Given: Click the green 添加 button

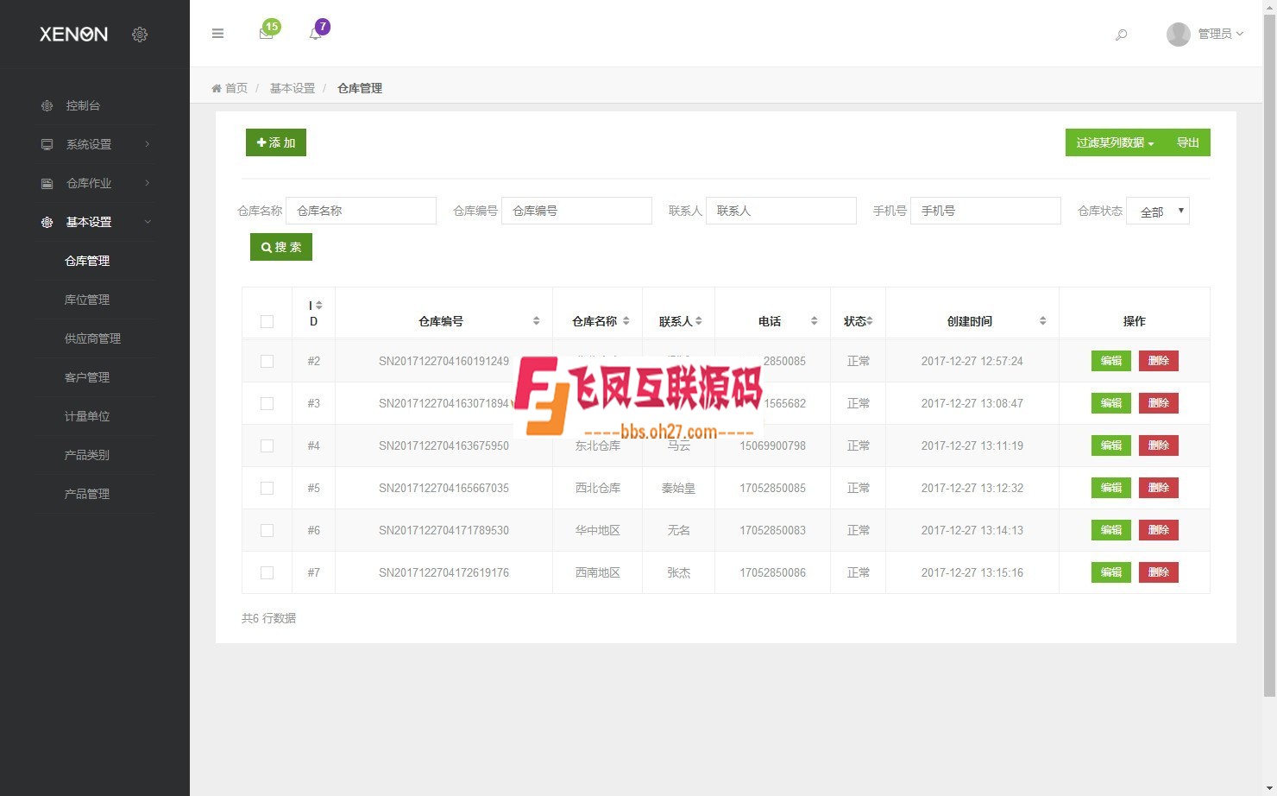Looking at the screenshot, I should coord(276,142).
